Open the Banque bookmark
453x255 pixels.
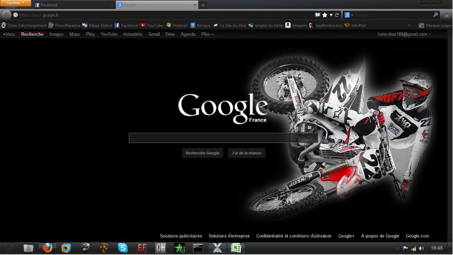[x=200, y=25]
